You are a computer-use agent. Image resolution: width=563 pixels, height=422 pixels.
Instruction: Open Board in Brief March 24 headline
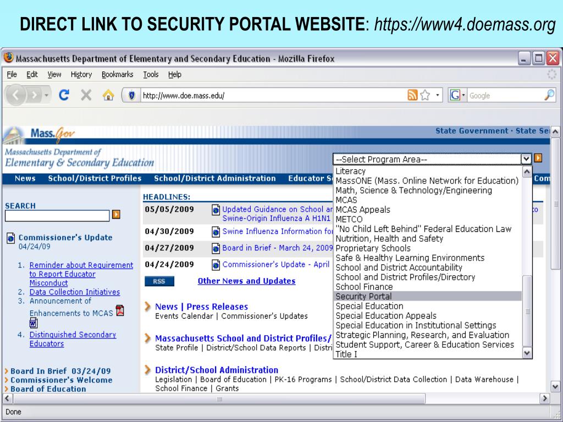click(x=278, y=248)
